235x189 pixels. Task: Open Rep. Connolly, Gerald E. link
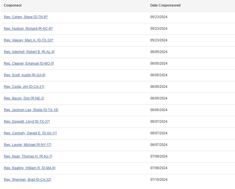point(30,133)
